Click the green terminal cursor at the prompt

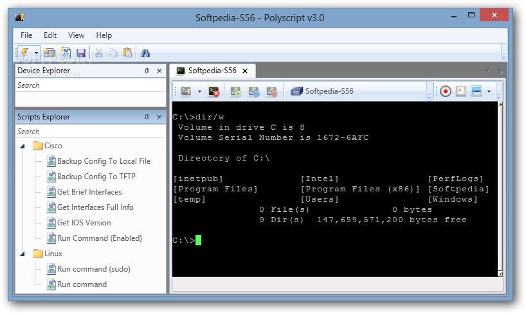pyautogui.click(x=198, y=240)
